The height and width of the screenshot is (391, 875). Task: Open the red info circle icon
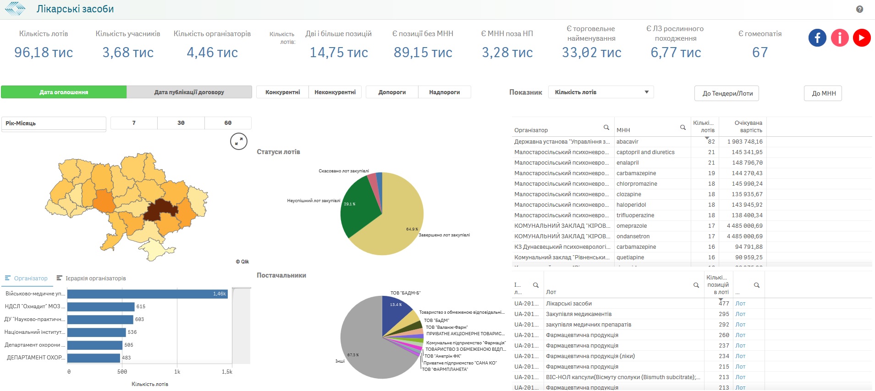[840, 37]
